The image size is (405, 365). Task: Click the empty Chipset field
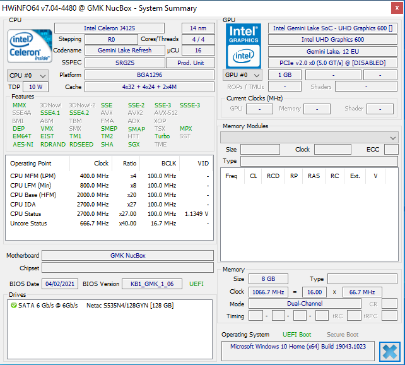click(128, 268)
